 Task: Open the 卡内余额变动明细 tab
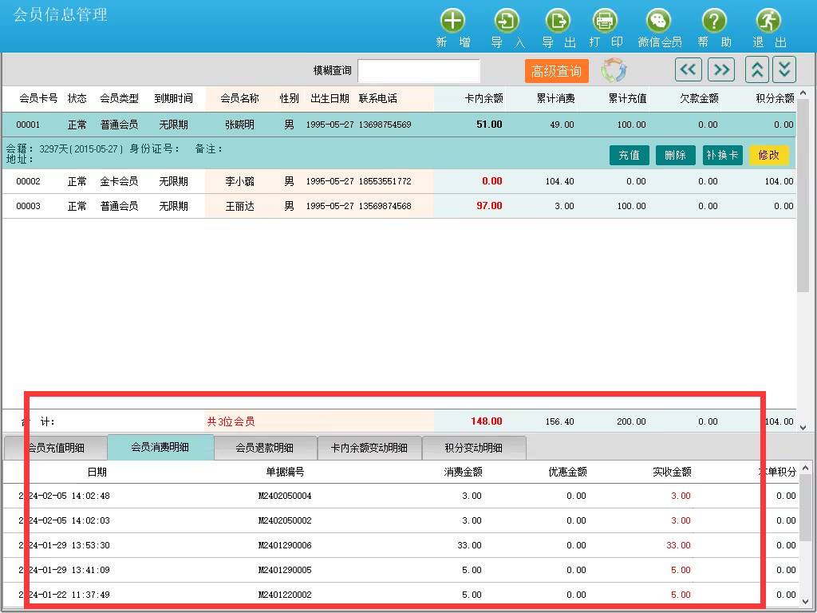pyautogui.click(x=369, y=448)
